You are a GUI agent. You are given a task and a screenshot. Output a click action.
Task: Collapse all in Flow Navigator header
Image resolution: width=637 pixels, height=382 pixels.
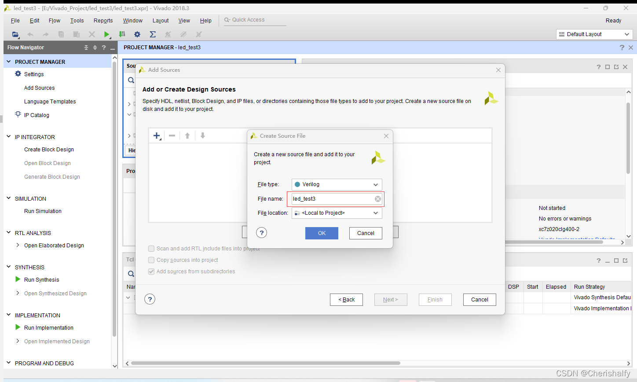pos(86,48)
